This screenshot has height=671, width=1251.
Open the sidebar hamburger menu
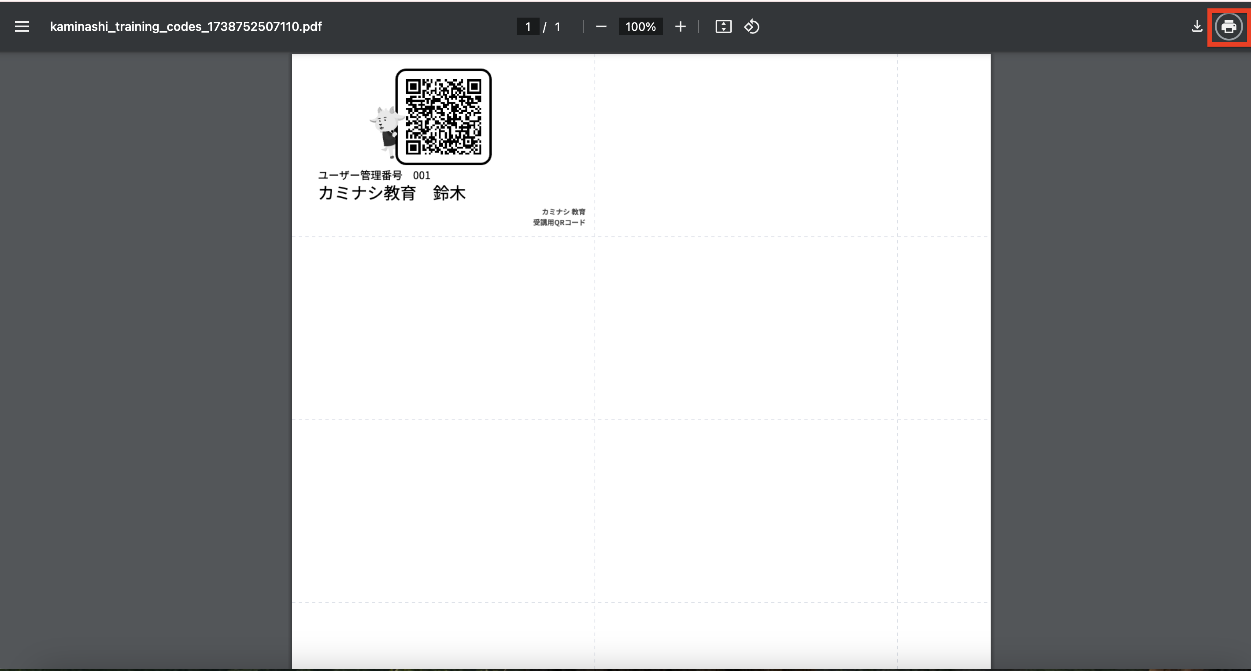tap(22, 27)
